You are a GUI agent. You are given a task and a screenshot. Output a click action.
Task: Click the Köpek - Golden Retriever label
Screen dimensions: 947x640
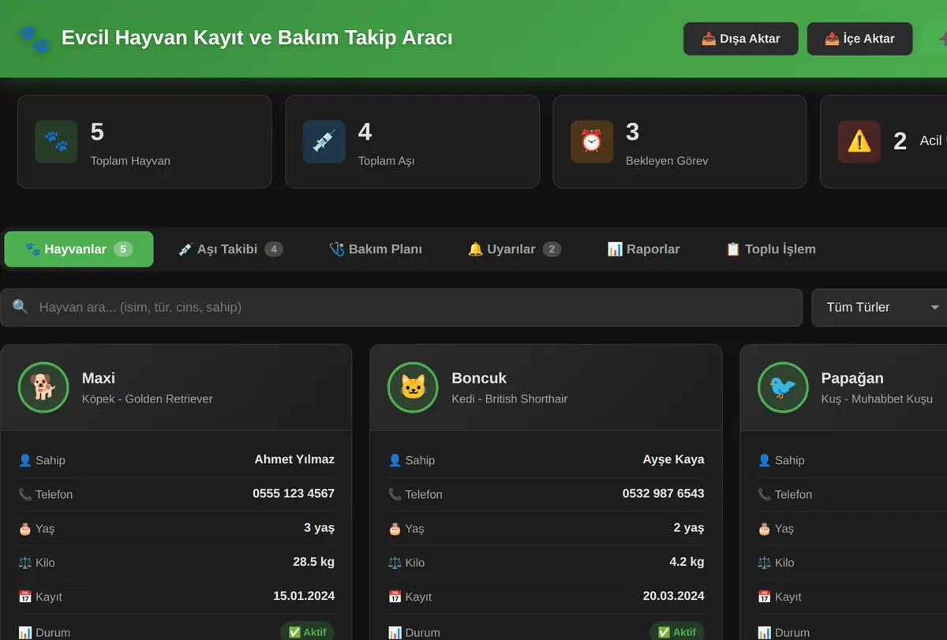coord(148,399)
